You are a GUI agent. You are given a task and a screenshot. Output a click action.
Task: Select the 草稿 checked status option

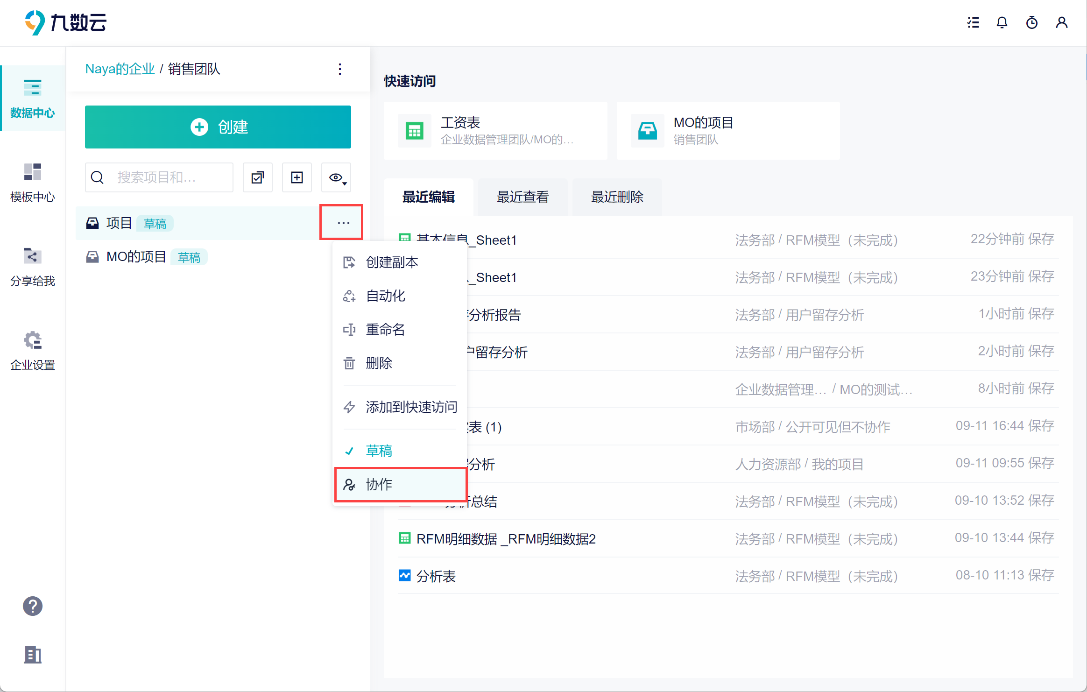click(x=379, y=451)
